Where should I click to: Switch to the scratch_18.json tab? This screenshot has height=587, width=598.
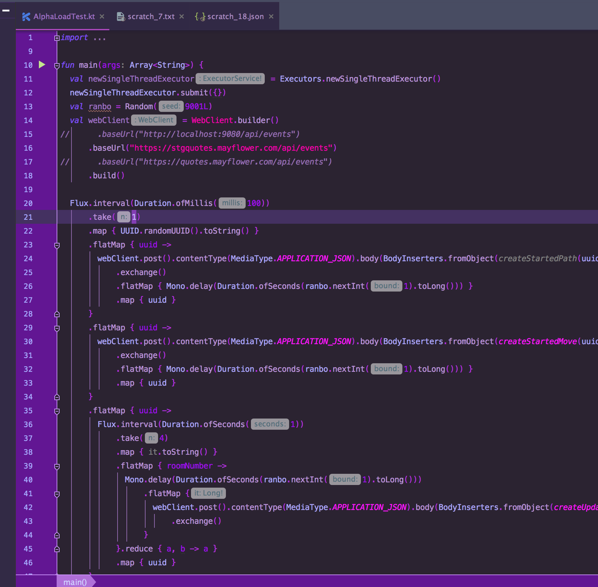click(235, 16)
